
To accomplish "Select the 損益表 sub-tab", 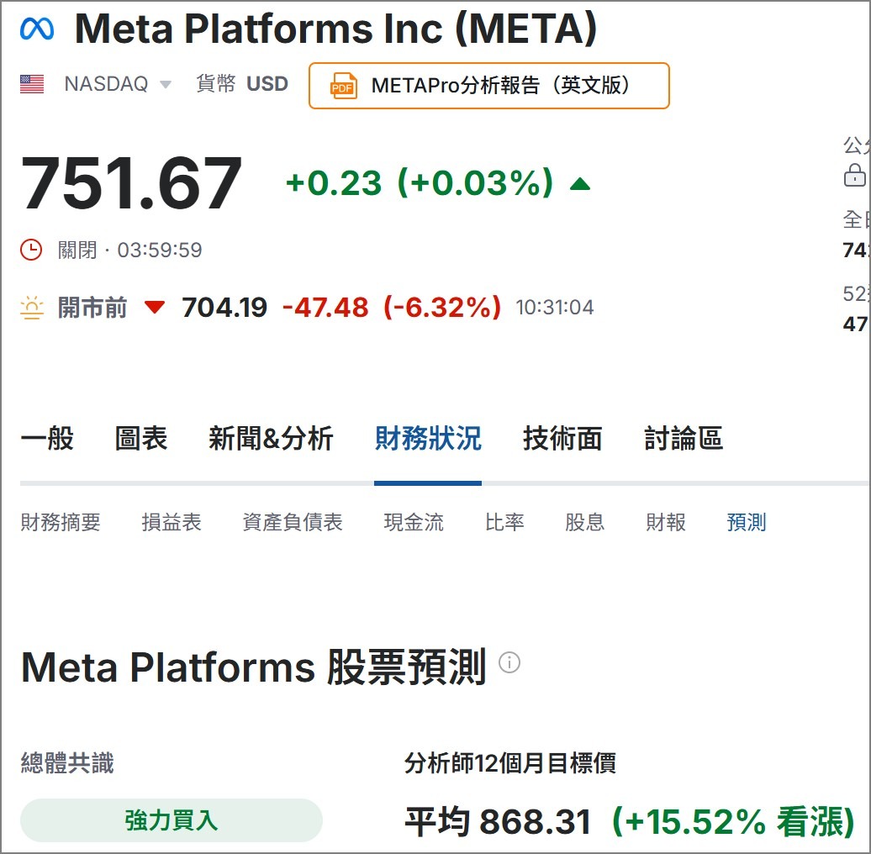I will point(171,522).
